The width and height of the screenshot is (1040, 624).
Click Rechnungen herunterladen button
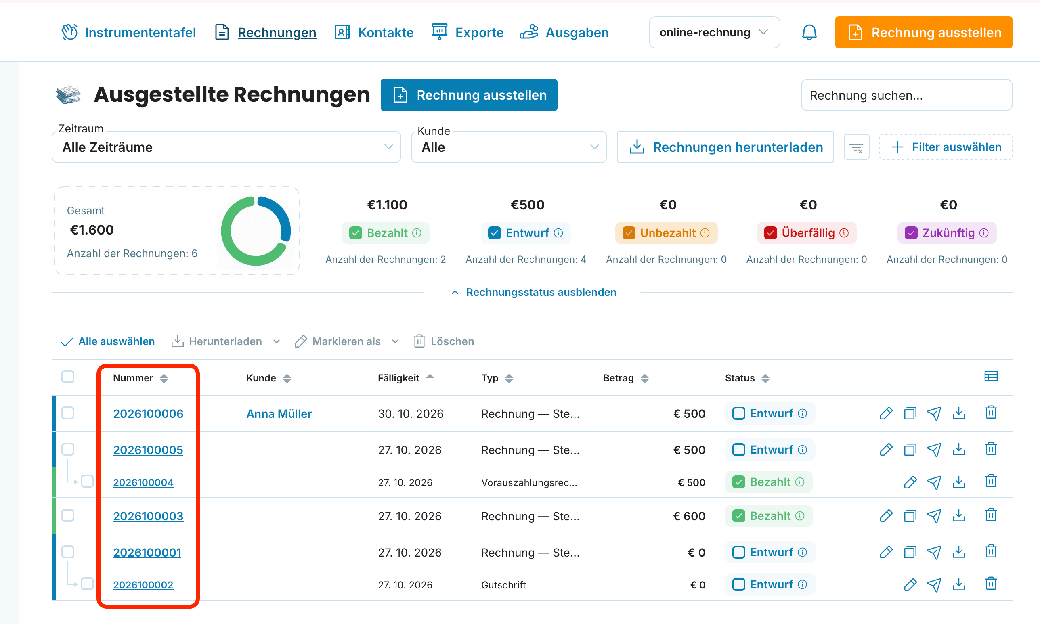[725, 147]
